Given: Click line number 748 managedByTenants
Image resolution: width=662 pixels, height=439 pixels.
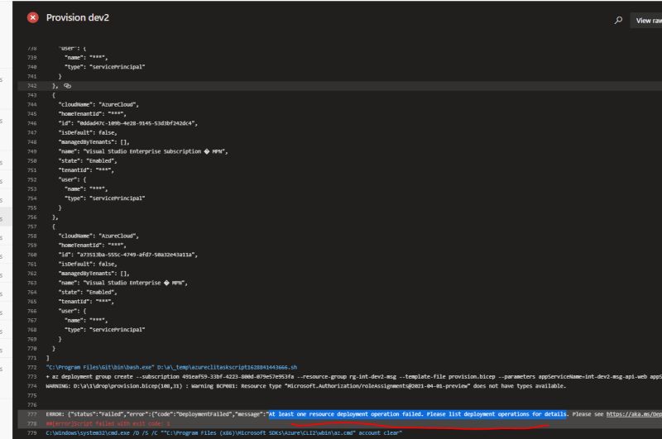Looking at the screenshot, I should click(32, 141).
